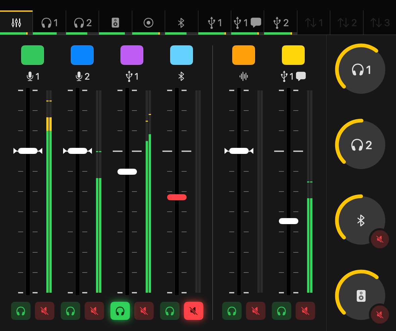The image size is (396, 331).
Task: Open the record output tab
Action: [148, 23]
